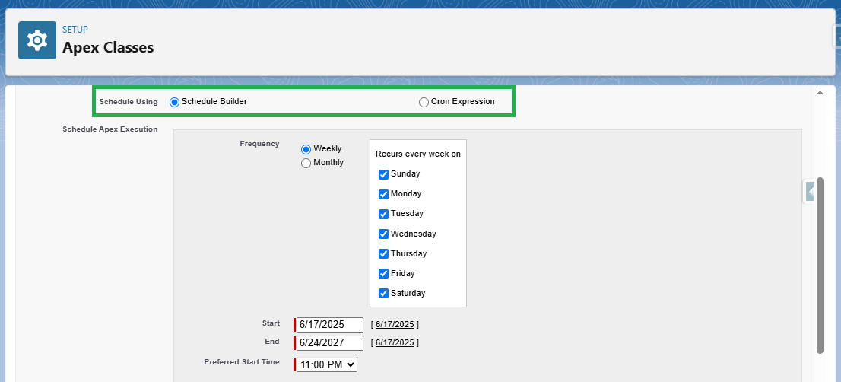The width and height of the screenshot is (841, 382).
Task: Click the Preferred Start Time label
Action: [242, 361]
